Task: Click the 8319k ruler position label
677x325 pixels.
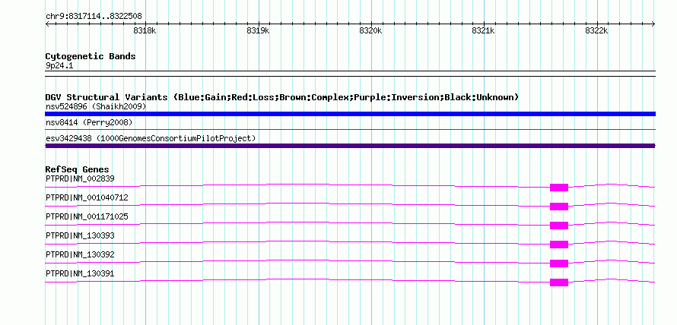Action: [x=258, y=30]
